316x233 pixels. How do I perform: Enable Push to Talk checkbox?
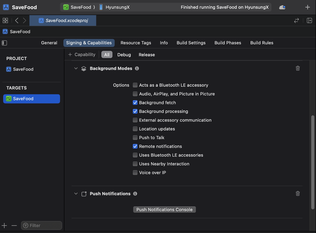(x=135, y=138)
